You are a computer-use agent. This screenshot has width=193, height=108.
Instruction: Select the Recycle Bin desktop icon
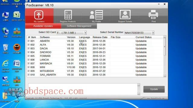5,49
